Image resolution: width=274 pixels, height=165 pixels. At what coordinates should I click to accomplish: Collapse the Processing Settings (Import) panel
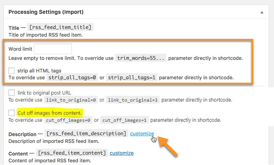(x=261, y=12)
